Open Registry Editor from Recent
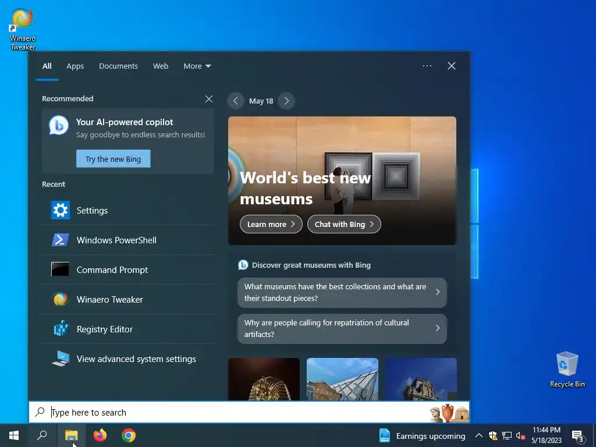The image size is (596, 447). pyautogui.click(x=127, y=329)
